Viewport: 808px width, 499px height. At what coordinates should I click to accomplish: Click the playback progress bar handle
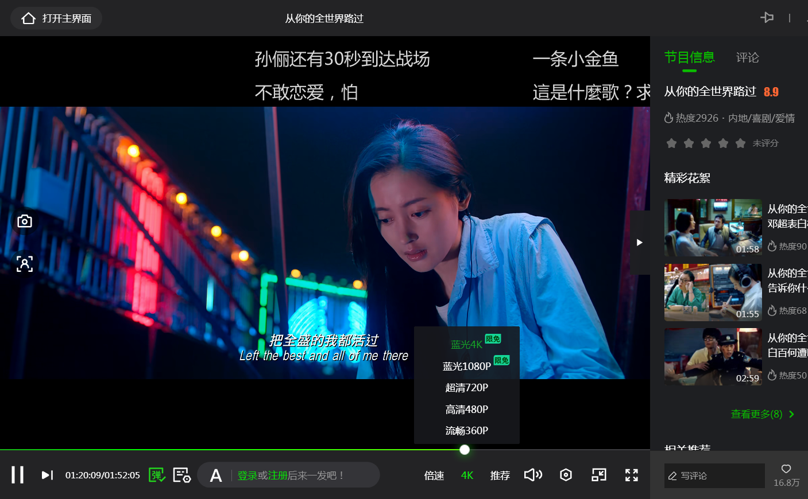[465, 450]
